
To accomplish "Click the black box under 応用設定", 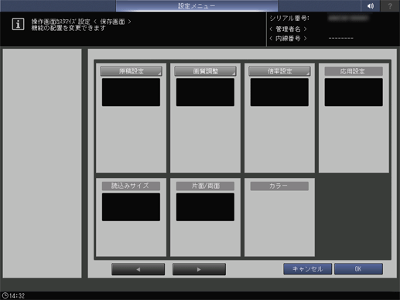I will point(354,92).
